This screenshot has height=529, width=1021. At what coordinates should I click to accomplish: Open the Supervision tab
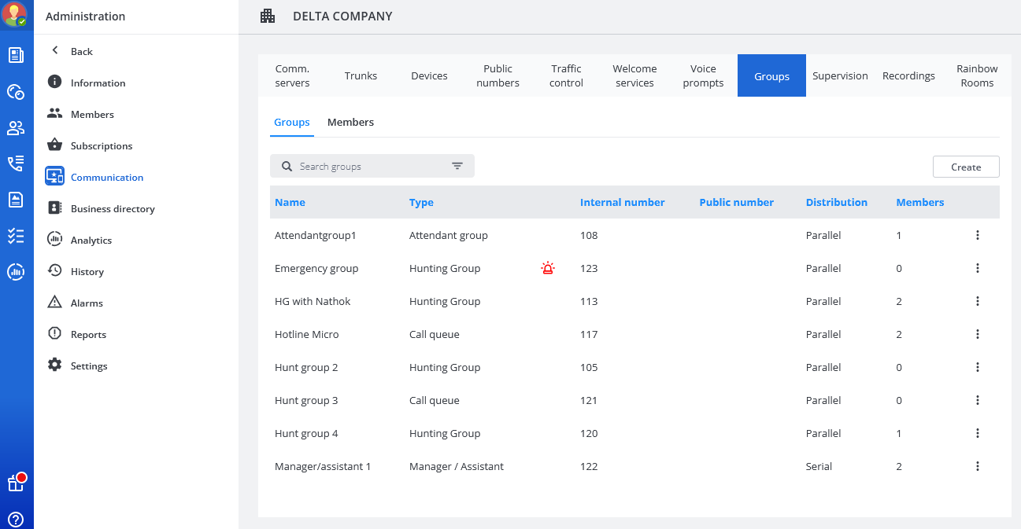click(840, 75)
